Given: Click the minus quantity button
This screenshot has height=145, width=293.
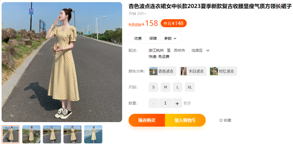Looking at the screenshot, I should point(153,103).
